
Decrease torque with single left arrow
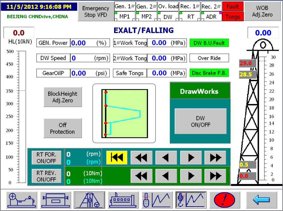pyautogui.click(x=166, y=176)
